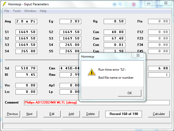Click the Rg input field 0.50

[114, 21]
